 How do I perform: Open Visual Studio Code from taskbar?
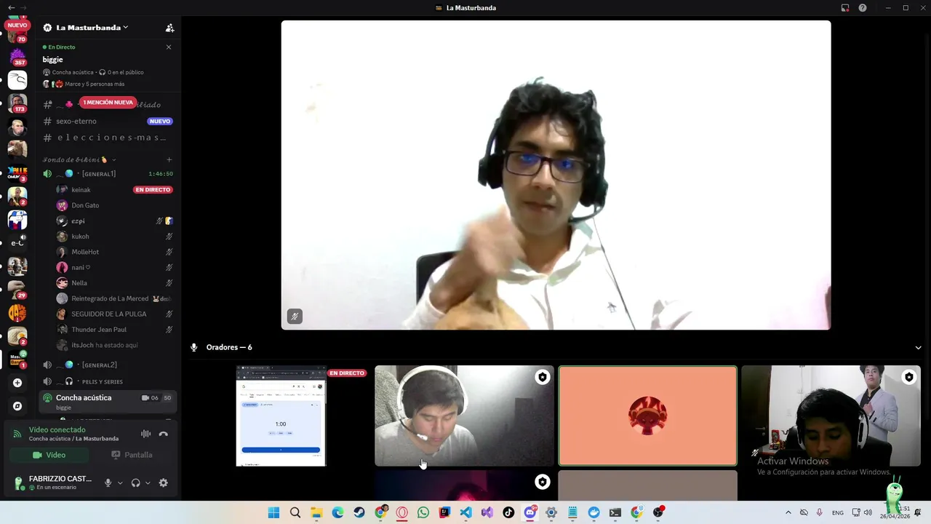[x=465, y=512]
